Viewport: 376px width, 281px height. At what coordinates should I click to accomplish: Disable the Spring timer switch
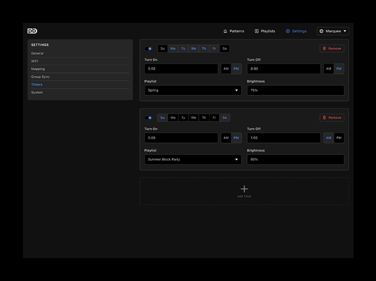coord(148,49)
